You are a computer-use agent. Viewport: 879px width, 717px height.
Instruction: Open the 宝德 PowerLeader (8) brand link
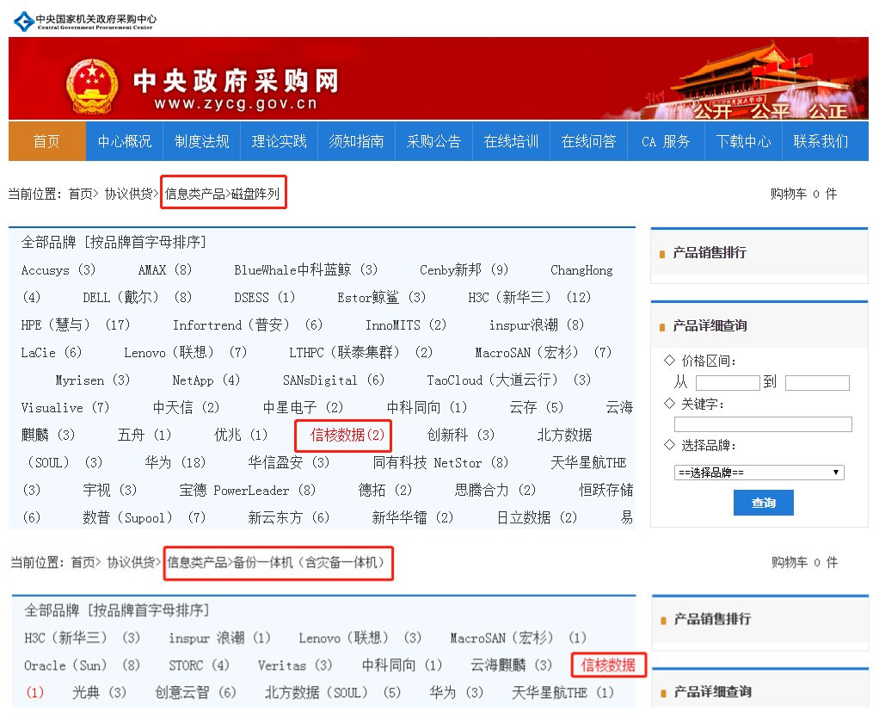click(x=247, y=491)
